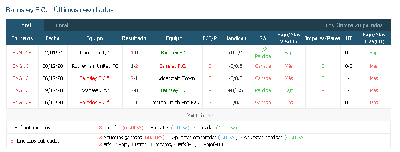Screen dimensions: 400x152
Task: Click Huddersfield Town team name
Action: point(174,78)
